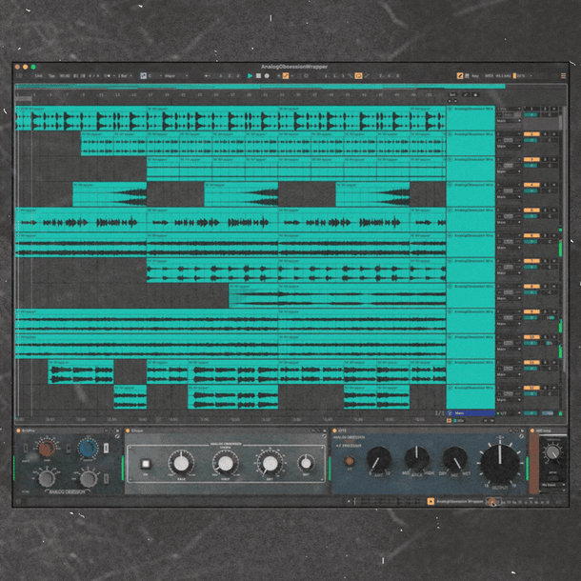Deactivate track 2 with its orange activator
This screenshot has height=581, width=581.
(531, 134)
